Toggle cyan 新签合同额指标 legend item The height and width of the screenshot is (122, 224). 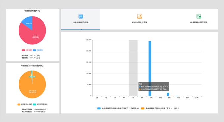[40, 104]
